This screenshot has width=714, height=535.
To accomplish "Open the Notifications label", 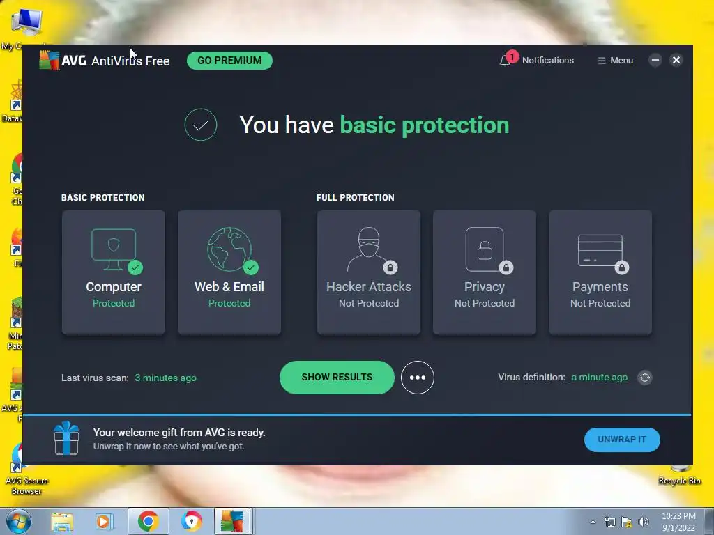I will click(548, 61).
